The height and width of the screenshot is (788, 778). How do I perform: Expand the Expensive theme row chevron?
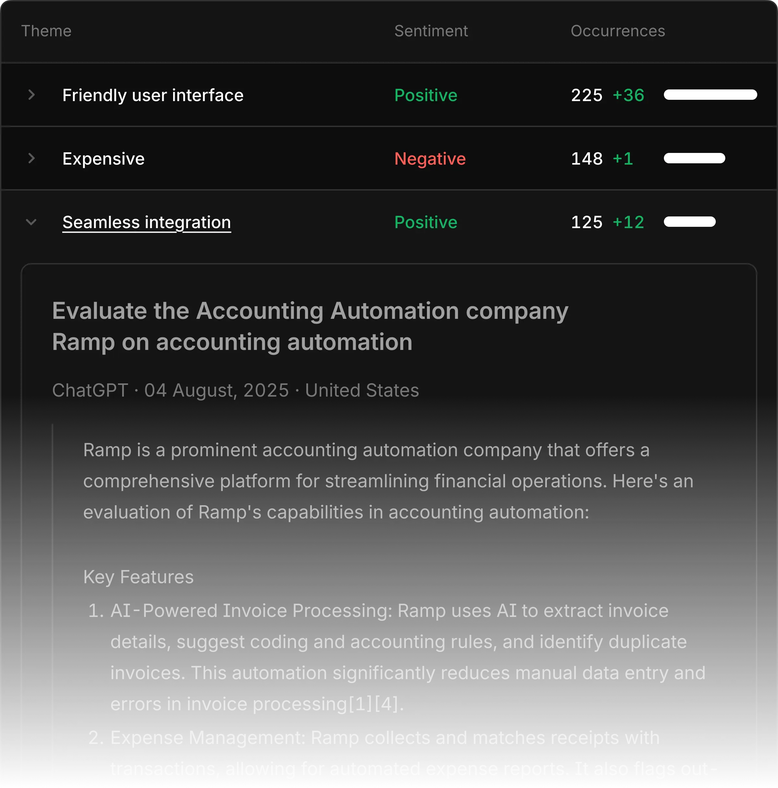coord(31,158)
